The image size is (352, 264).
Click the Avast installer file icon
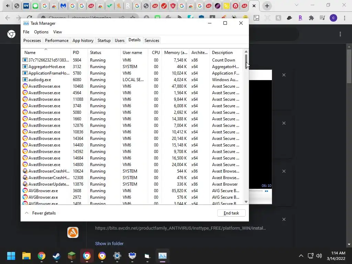[73, 232]
